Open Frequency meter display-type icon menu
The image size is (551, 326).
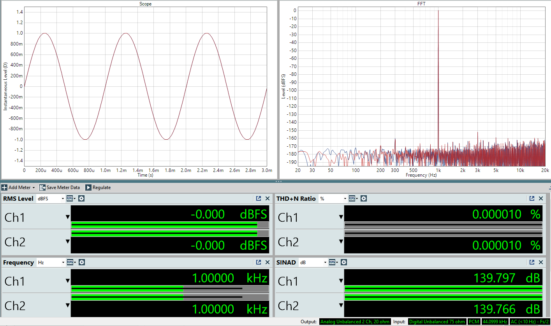[x=71, y=262]
